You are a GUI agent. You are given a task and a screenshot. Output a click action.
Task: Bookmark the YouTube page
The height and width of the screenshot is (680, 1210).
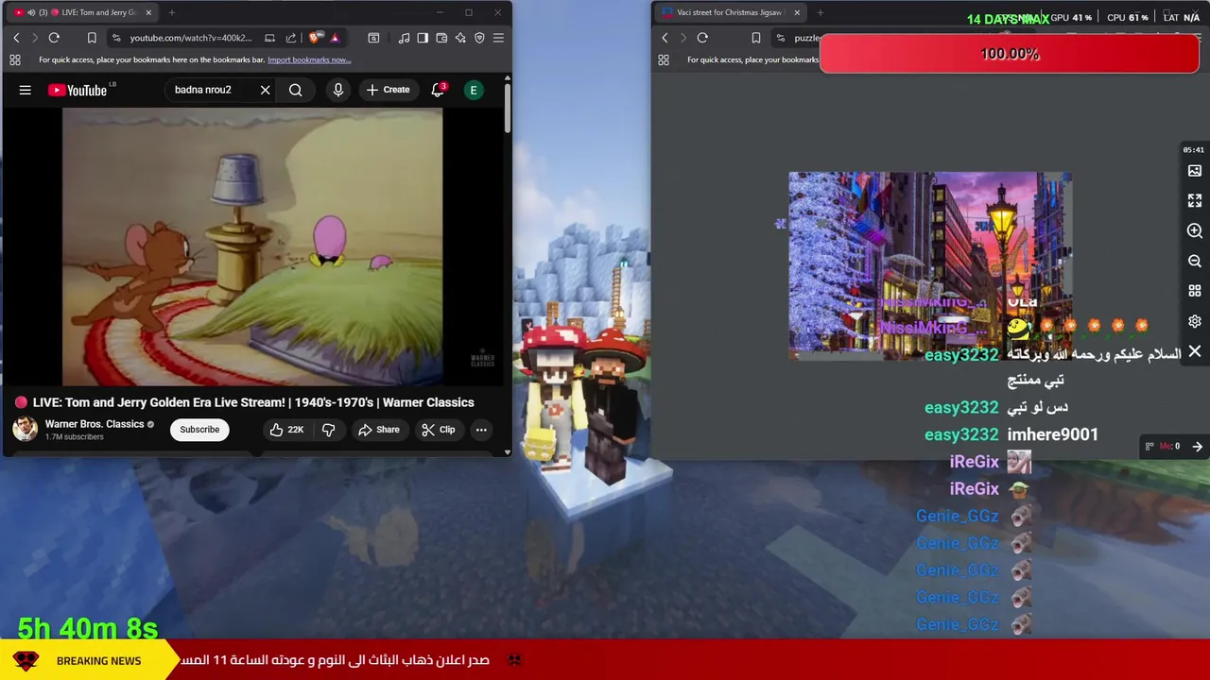pos(92,38)
